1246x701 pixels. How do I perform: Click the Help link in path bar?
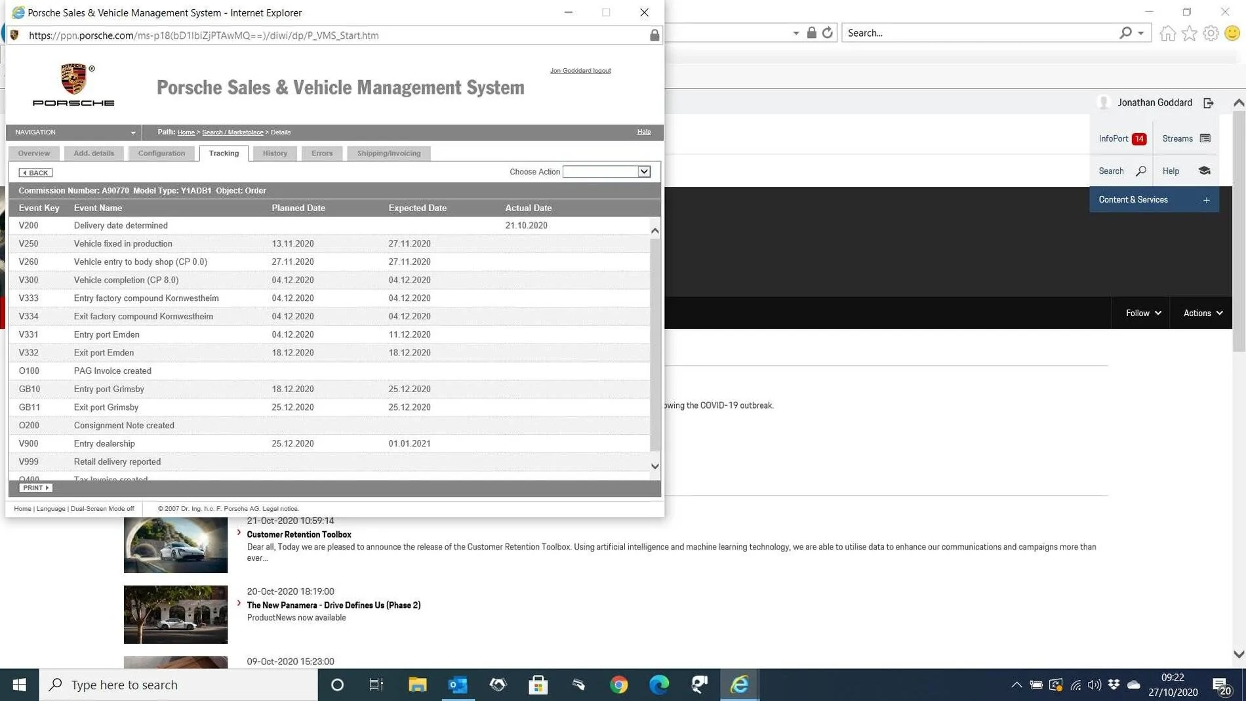click(x=644, y=132)
